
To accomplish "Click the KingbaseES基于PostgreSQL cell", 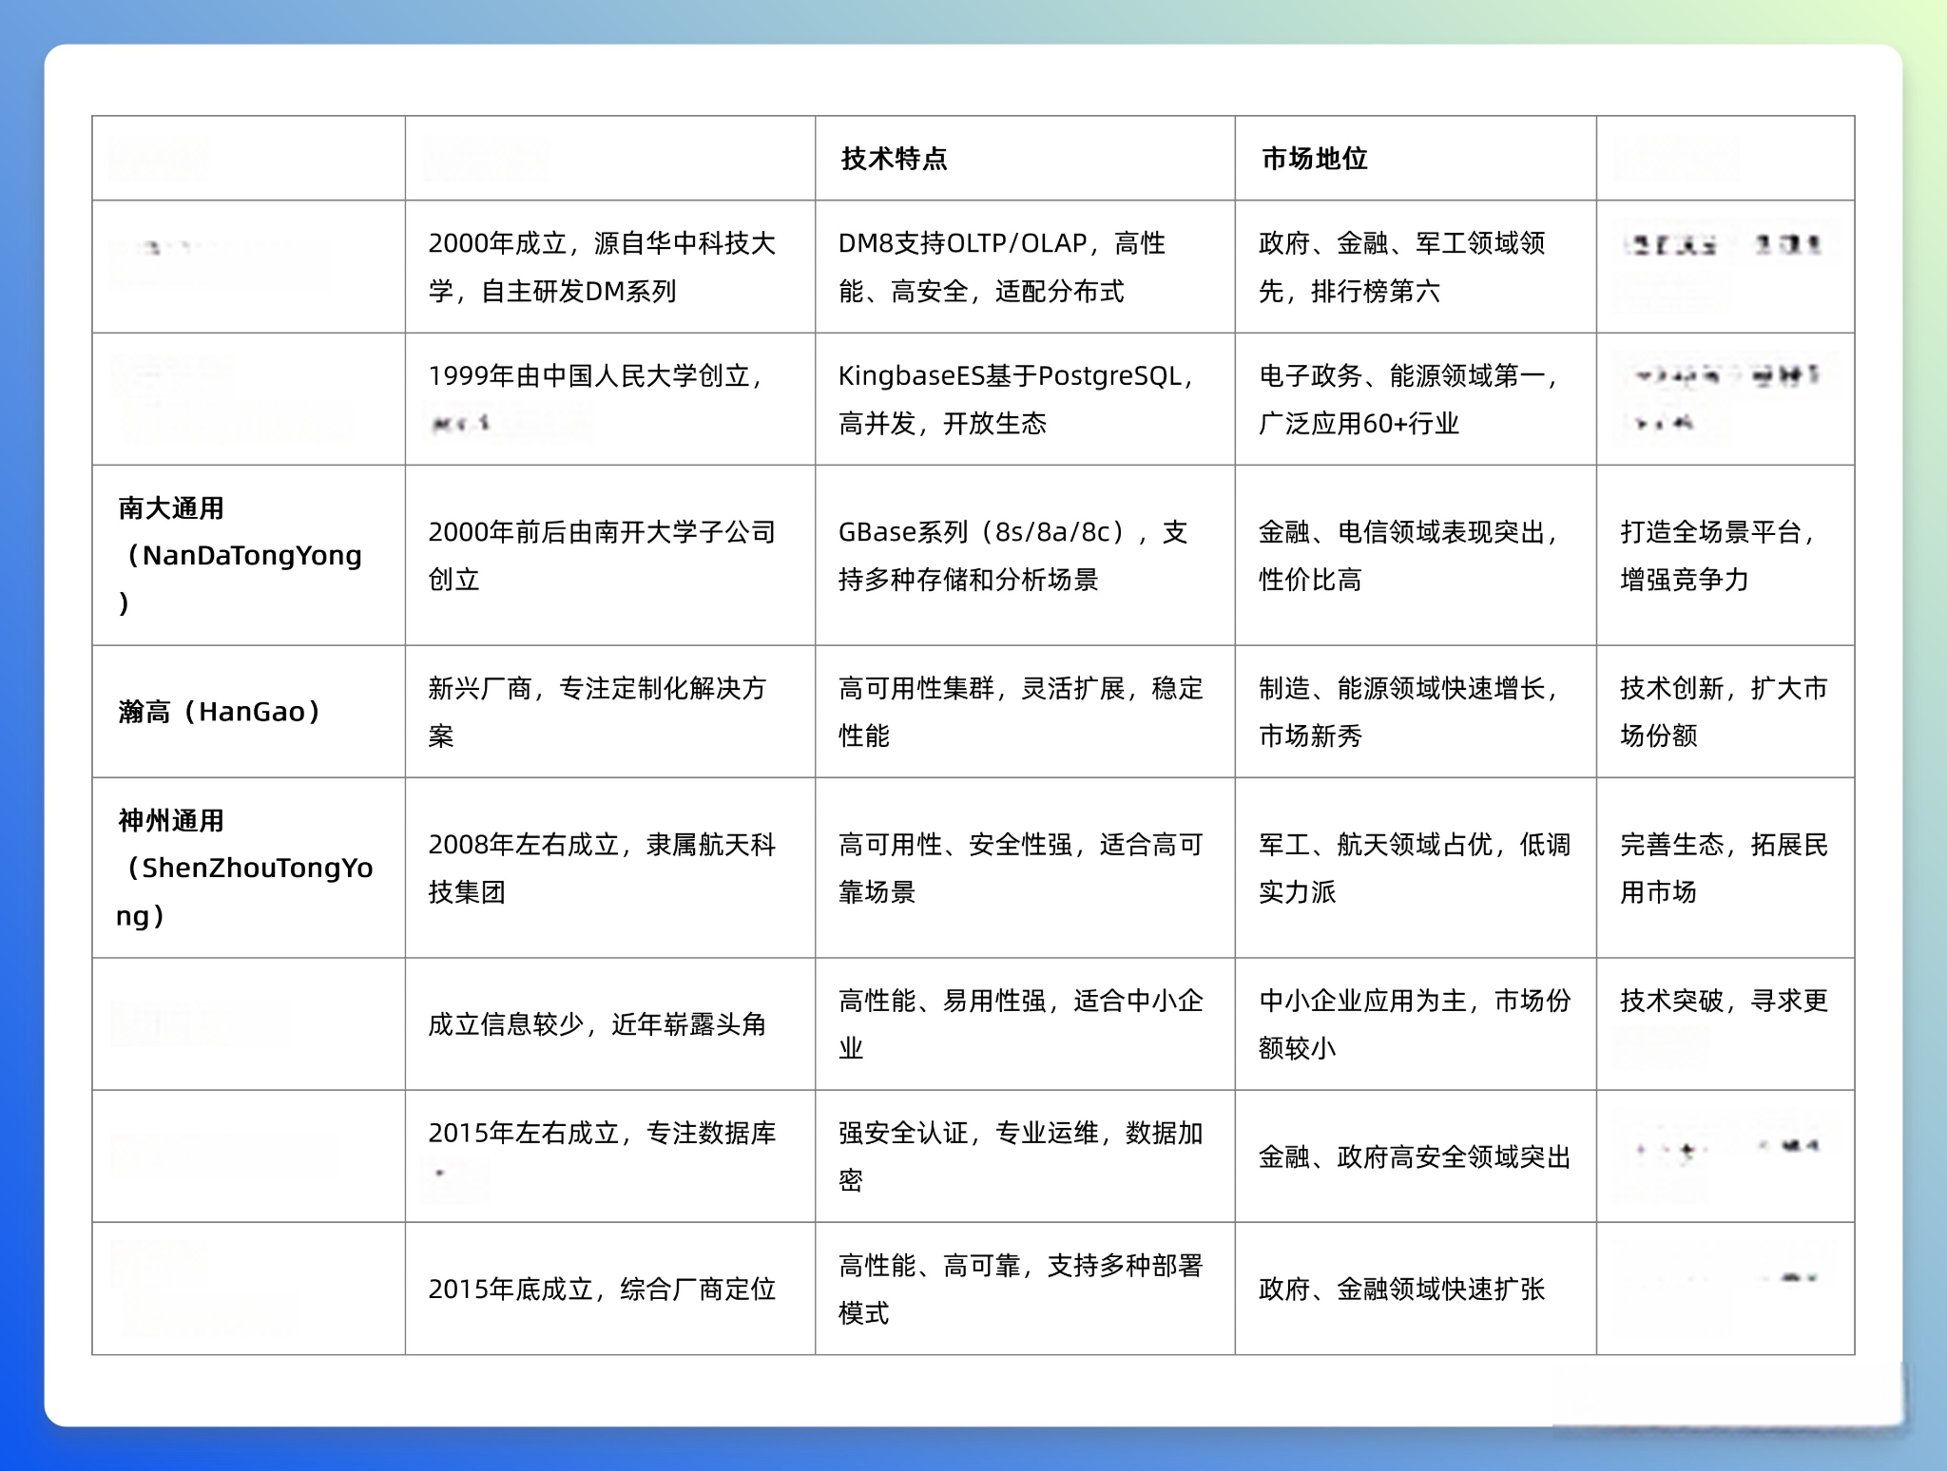I will [1025, 399].
